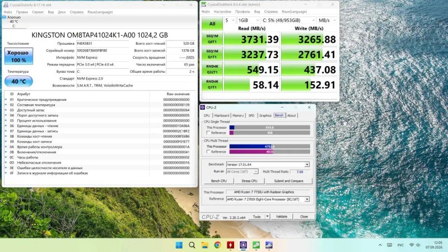This screenshot has width=448, height=252.
Task: Click the Stress CPU button
Action: [x=249, y=181]
